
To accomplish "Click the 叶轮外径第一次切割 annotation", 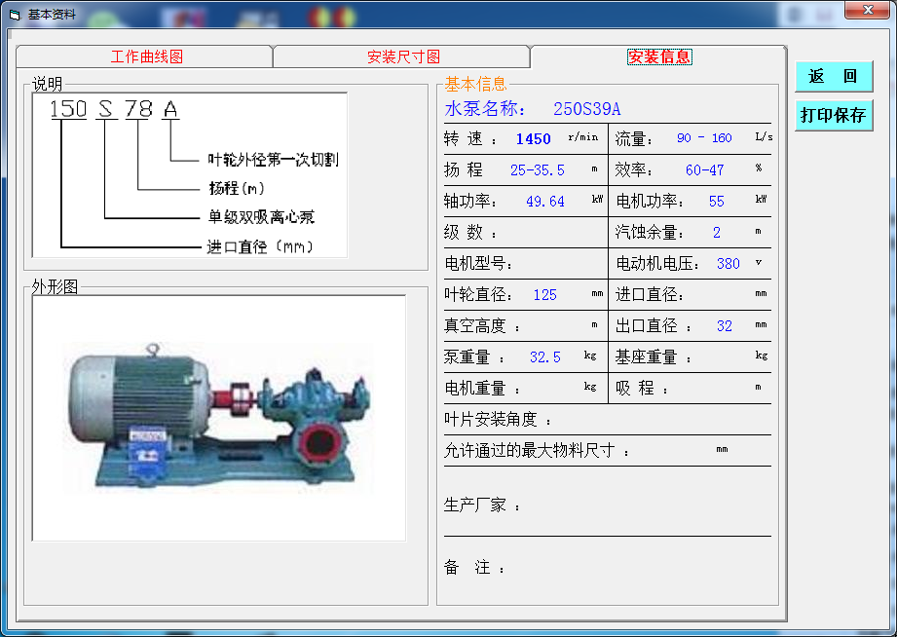I will [273, 159].
